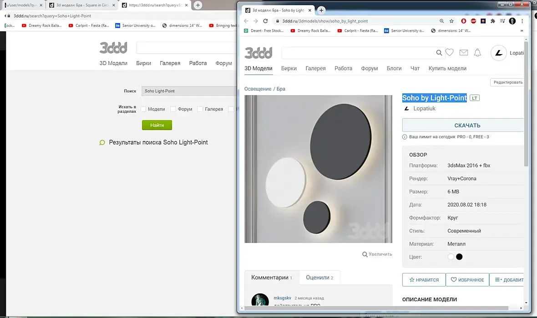Open Галерея menu in front window

point(315,68)
